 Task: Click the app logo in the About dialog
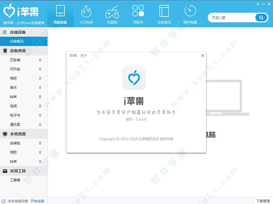[134, 78]
